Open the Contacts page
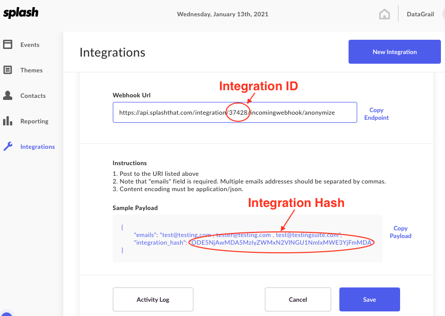Screen dimensions: 445x316 click(33, 96)
